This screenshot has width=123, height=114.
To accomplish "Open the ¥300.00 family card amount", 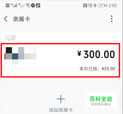I will click(x=96, y=54).
